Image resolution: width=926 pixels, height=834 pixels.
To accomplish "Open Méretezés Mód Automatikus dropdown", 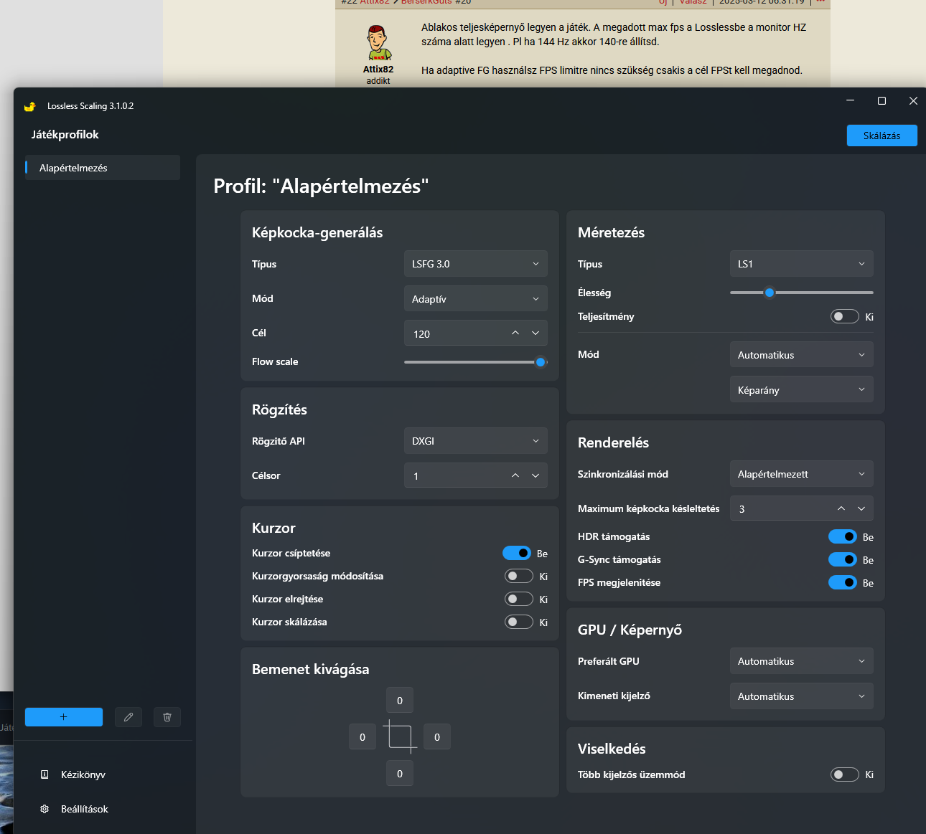I will pyautogui.click(x=802, y=355).
